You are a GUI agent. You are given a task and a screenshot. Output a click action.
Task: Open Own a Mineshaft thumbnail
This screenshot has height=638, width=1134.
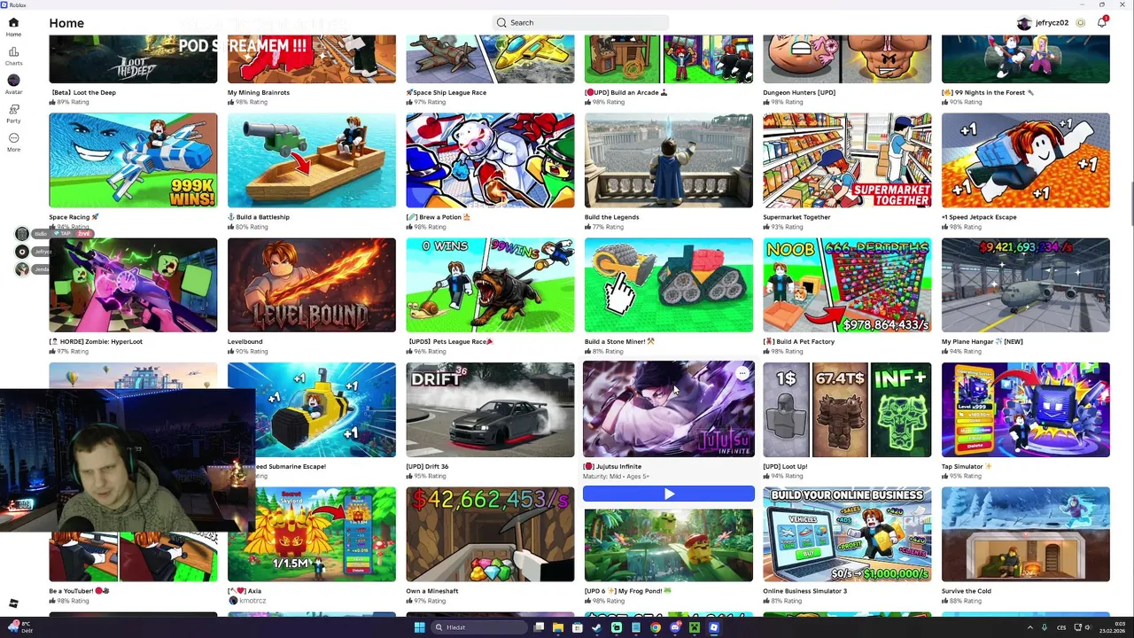490,535
